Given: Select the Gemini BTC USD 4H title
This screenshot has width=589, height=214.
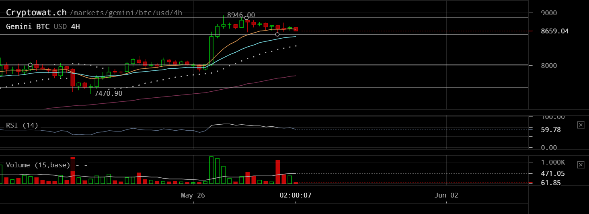Looking at the screenshot, I should 43,27.
